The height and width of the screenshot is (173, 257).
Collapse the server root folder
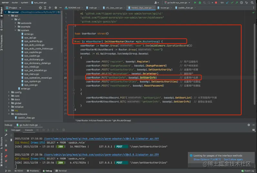click(5, 12)
